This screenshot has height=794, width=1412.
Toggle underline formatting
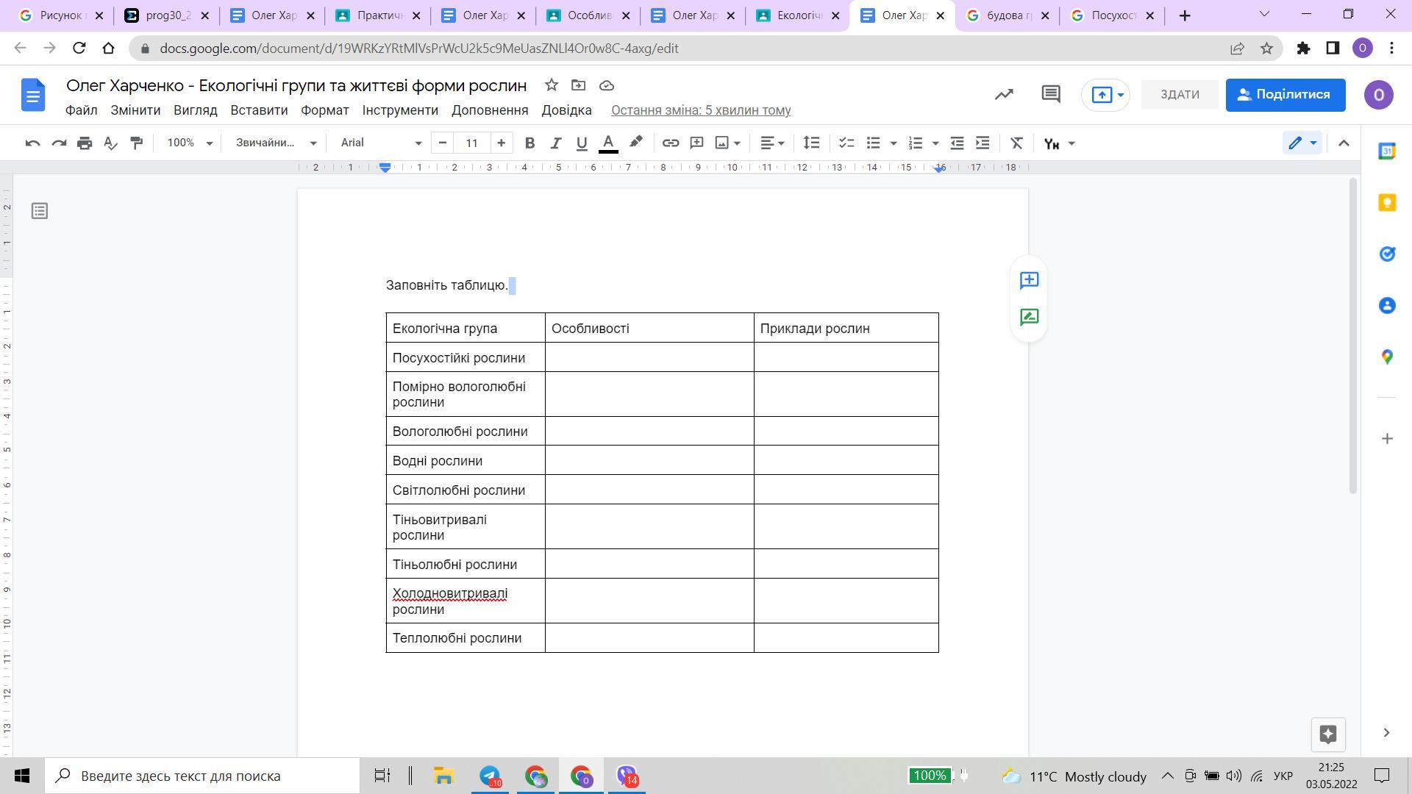[x=582, y=143]
